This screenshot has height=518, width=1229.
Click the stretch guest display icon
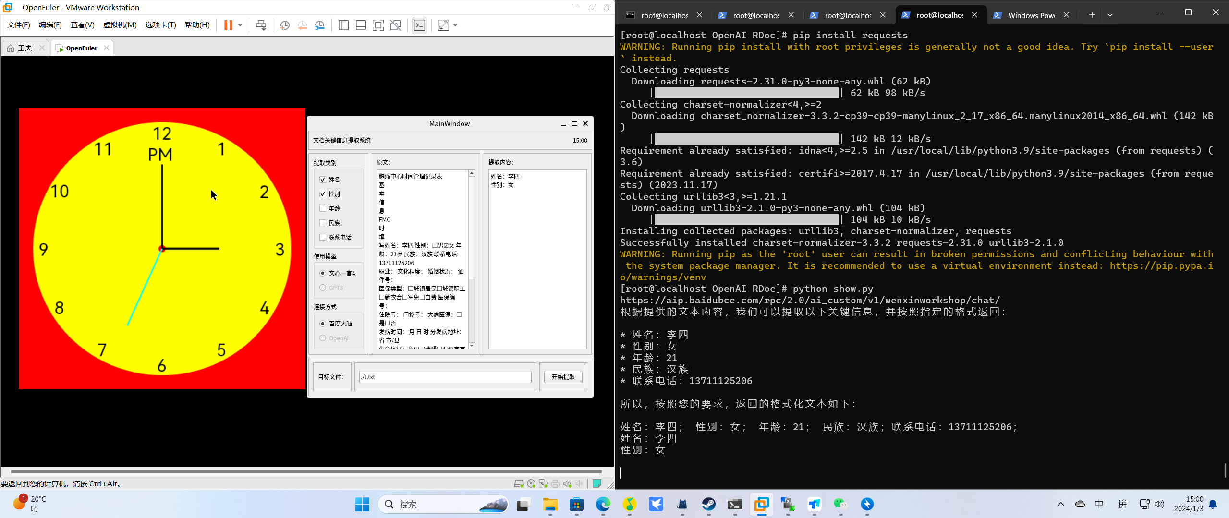point(443,25)
